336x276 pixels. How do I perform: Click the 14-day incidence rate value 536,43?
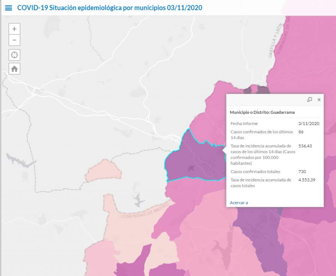coord(304,146)
